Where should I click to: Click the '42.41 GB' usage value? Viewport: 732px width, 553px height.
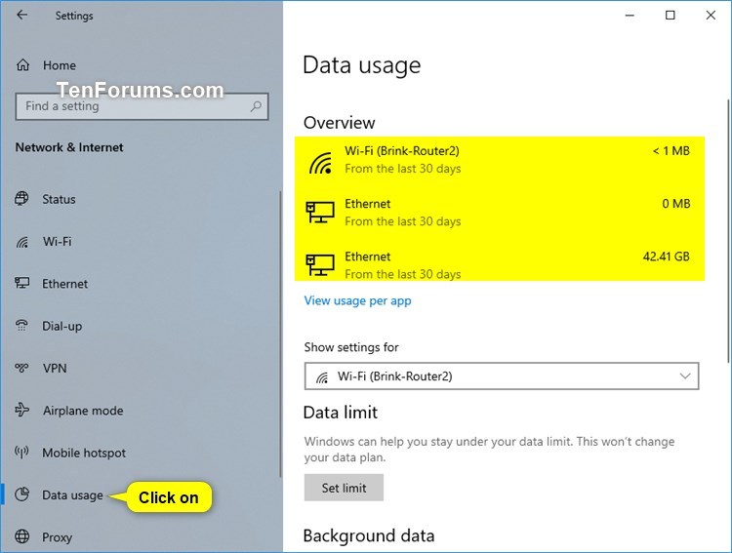[x=667, y=257]
